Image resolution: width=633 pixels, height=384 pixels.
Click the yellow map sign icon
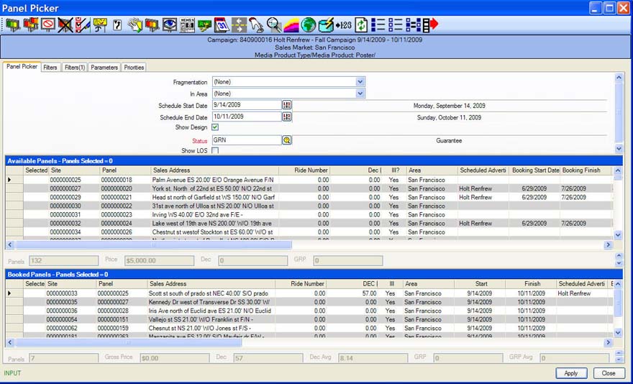[100, 25]
